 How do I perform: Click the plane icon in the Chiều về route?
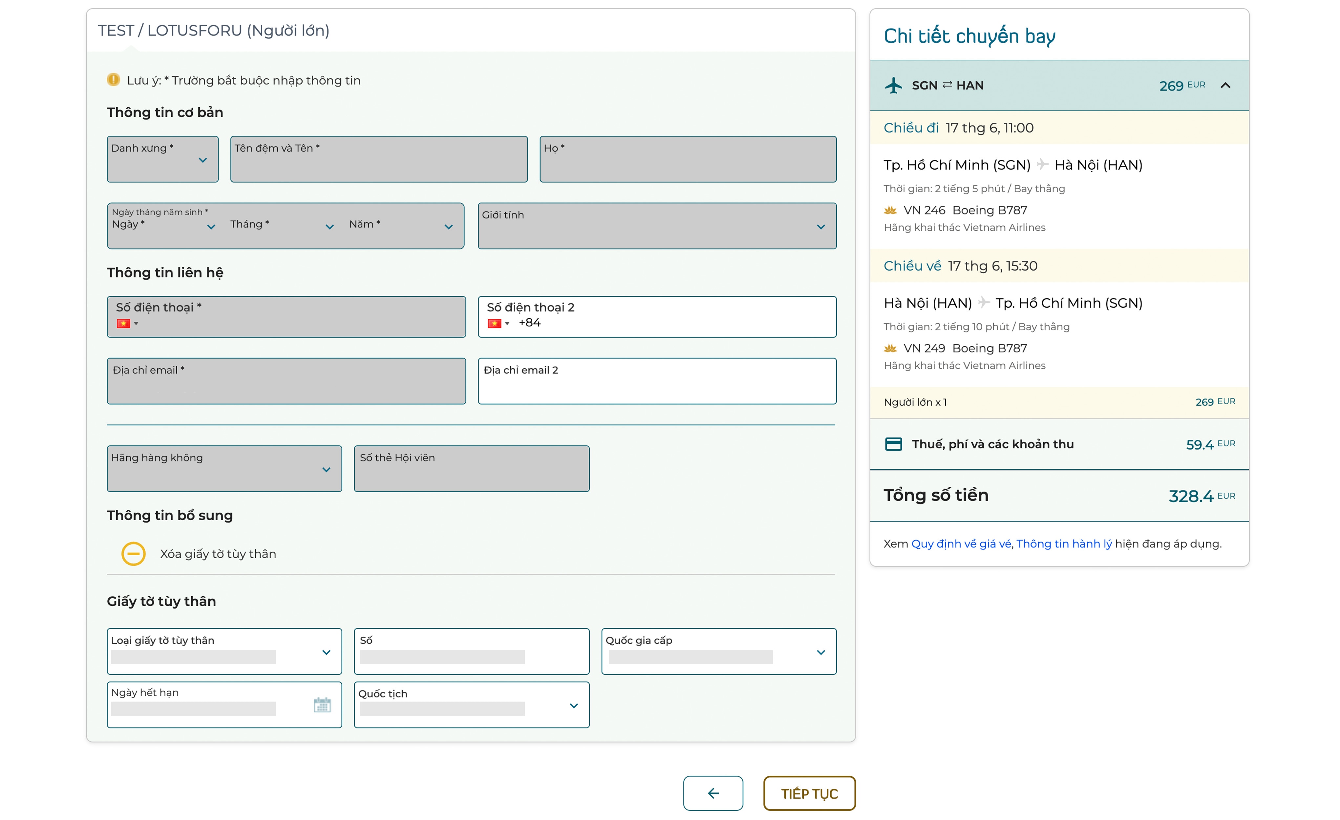[984, 302]
